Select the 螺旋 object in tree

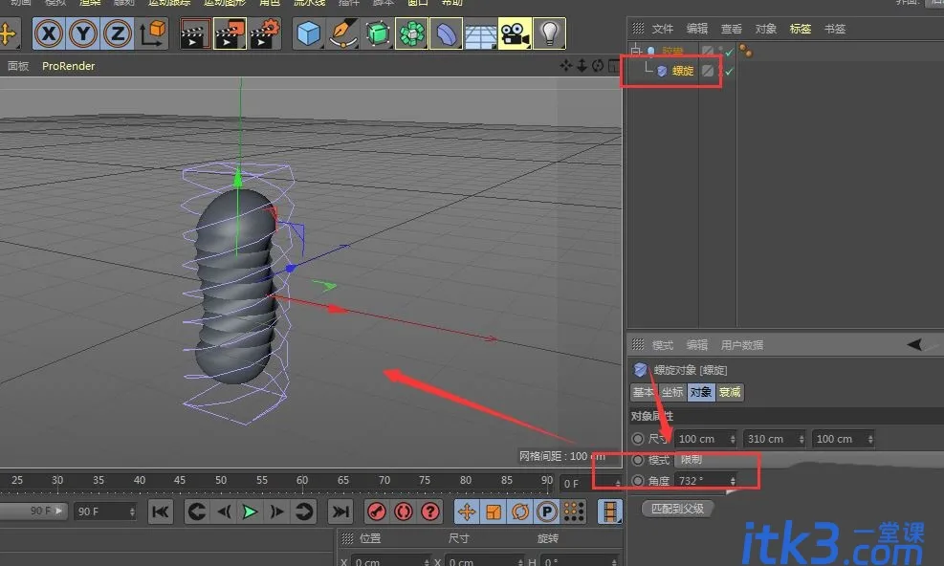click(683, 71)
